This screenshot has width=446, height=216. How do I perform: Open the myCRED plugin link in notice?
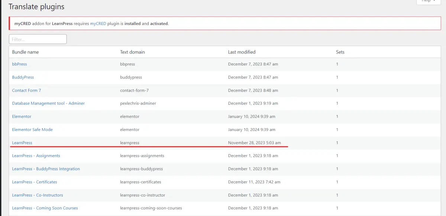pyautogui.click(x=98, y=23)
